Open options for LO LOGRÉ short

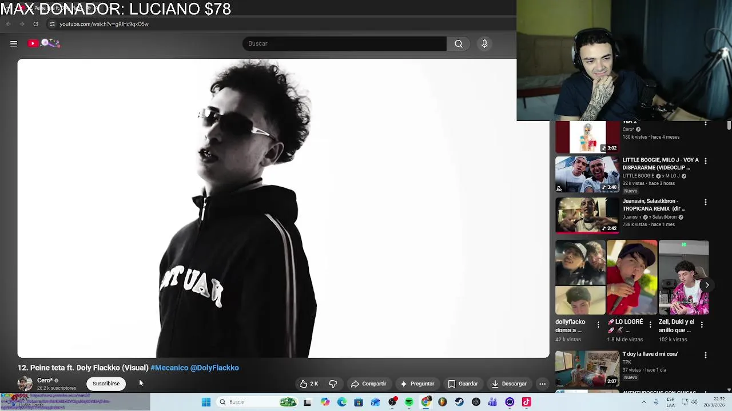pyautogui.click(x=650, y=324)
